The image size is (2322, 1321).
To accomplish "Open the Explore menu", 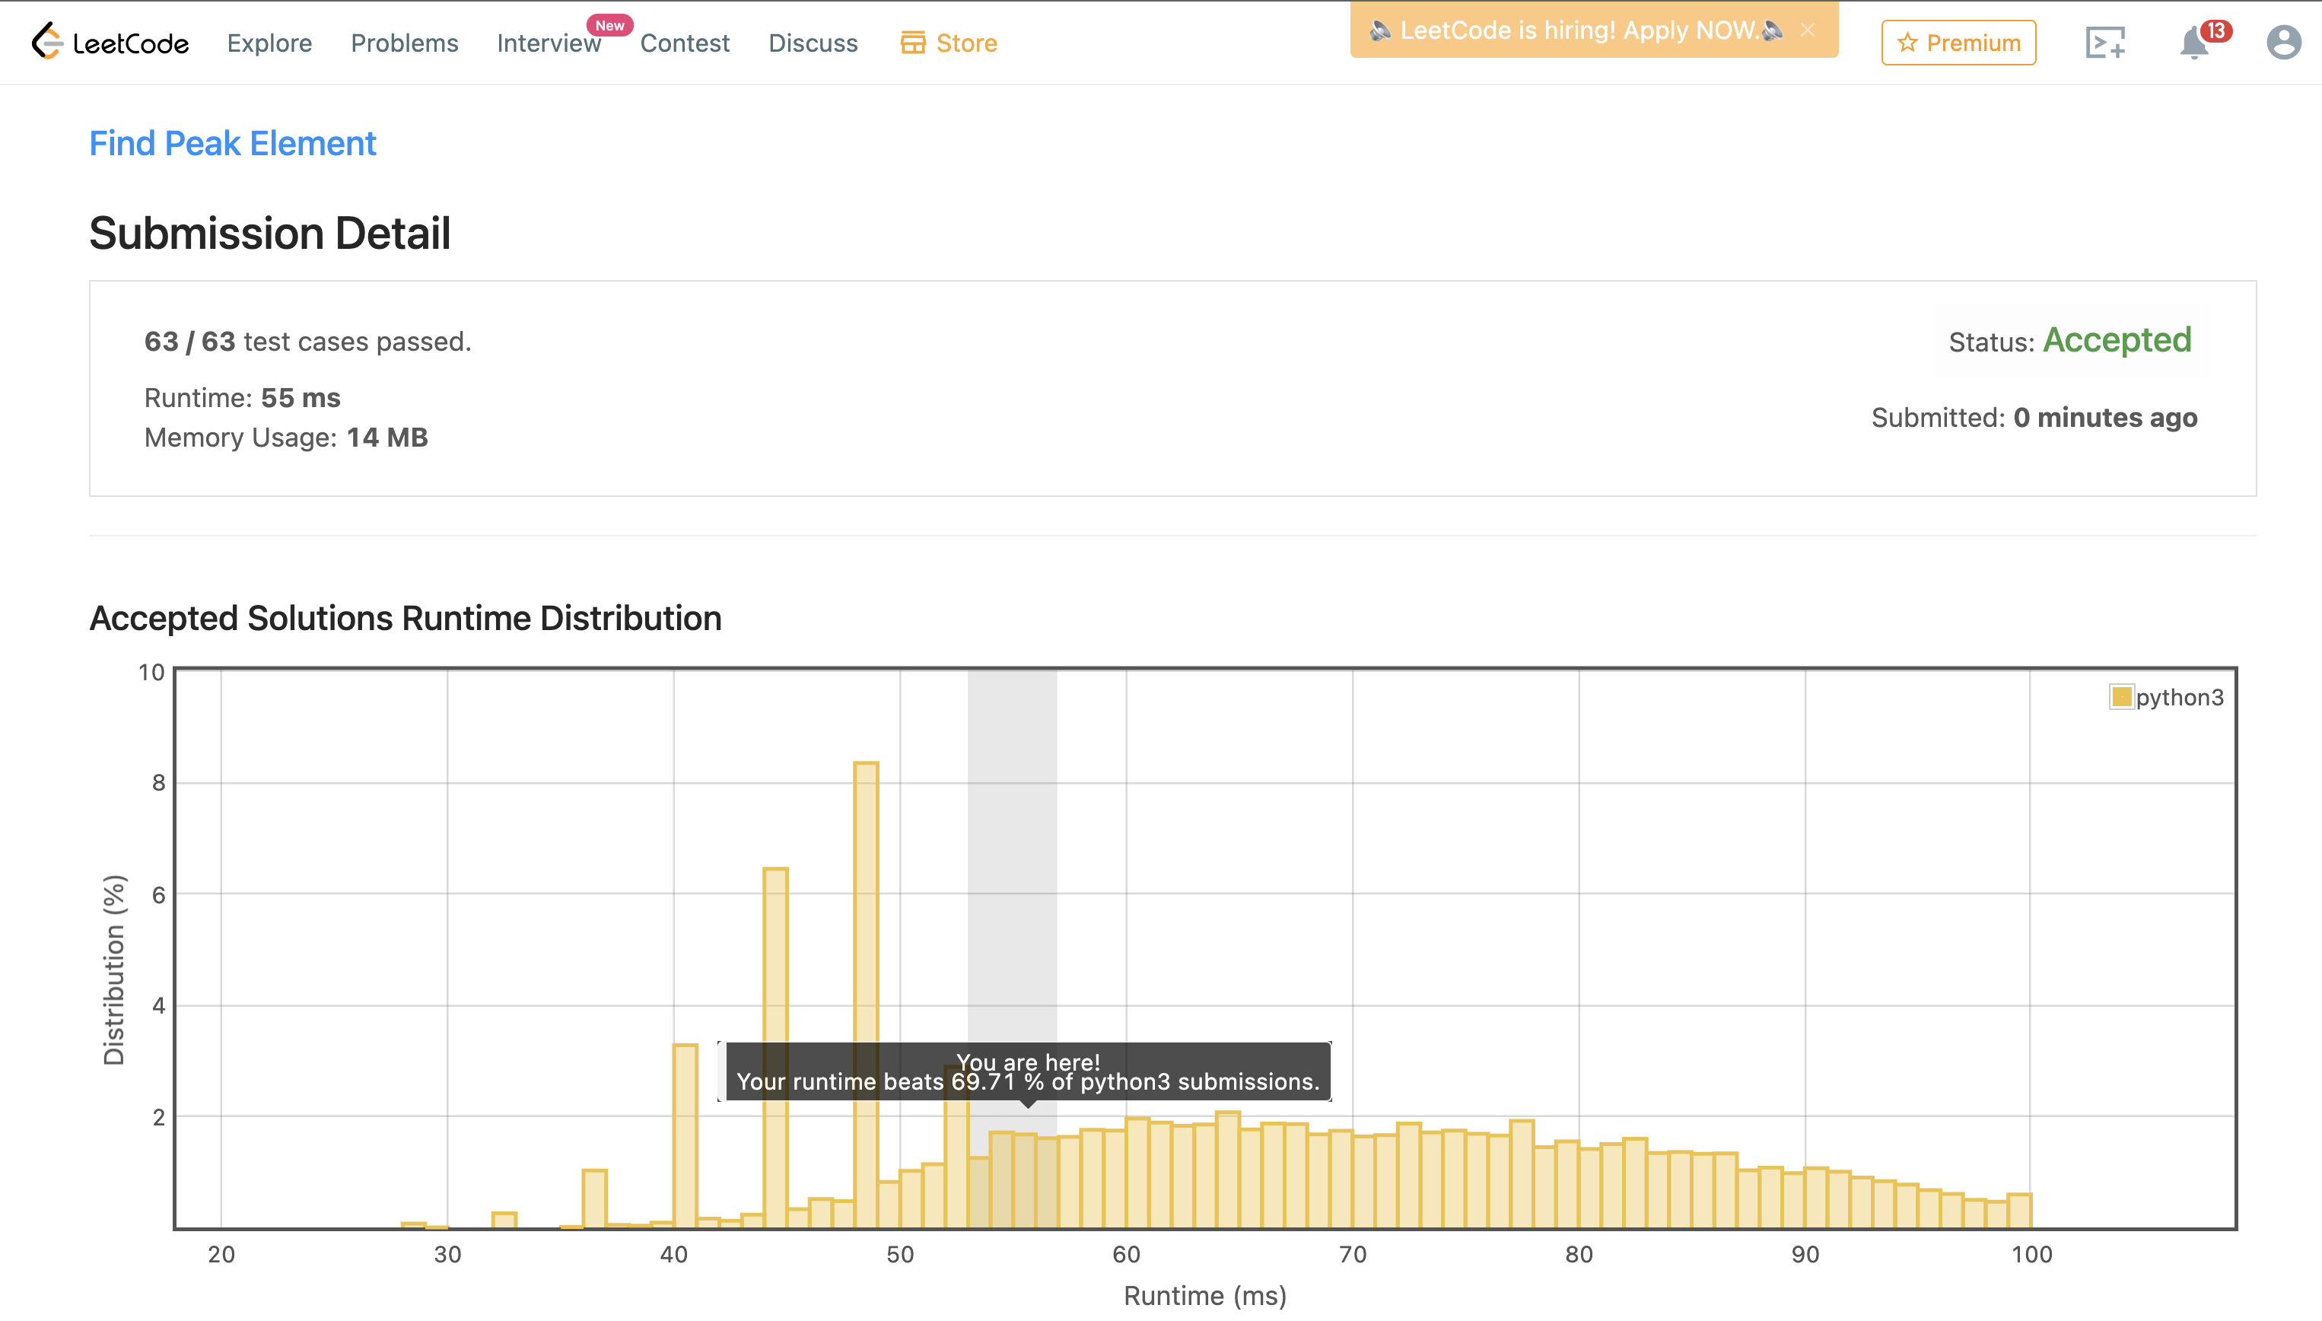I will tap(269, 43).
